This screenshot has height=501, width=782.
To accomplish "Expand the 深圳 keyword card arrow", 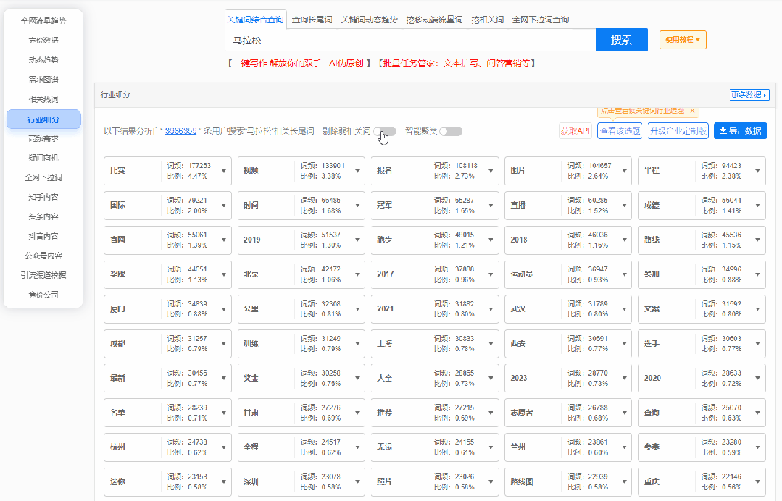I will coord(357,482).
